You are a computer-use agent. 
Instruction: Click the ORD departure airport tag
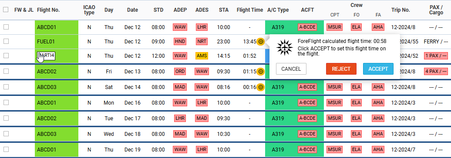tap(180, 71)
